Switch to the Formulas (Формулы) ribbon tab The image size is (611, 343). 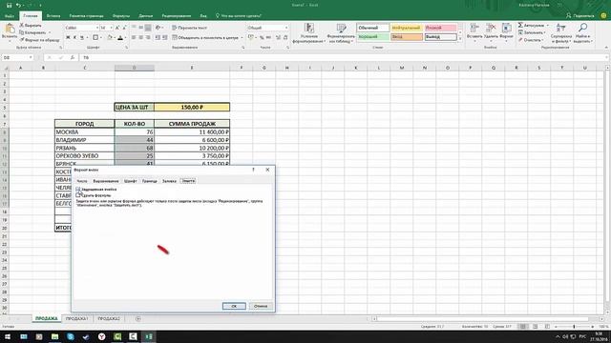(121, 16)
